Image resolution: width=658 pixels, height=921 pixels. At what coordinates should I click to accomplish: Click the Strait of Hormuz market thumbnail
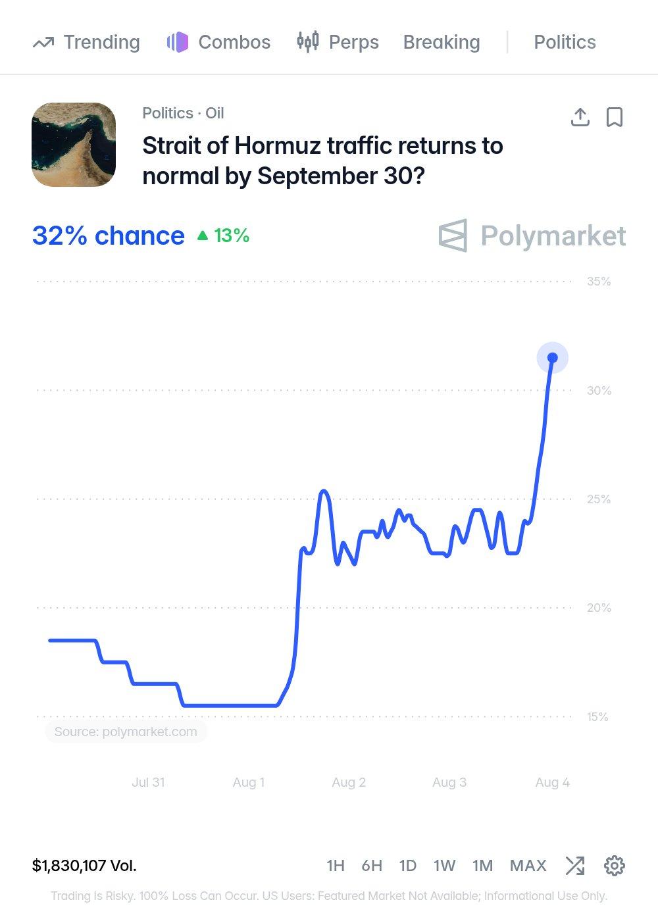pyautogui.click(x=74, y=145)
